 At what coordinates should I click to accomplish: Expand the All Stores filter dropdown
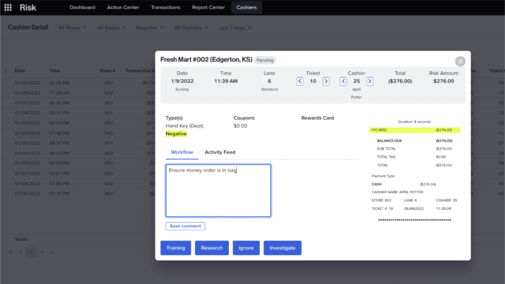(x=72, y=28)
